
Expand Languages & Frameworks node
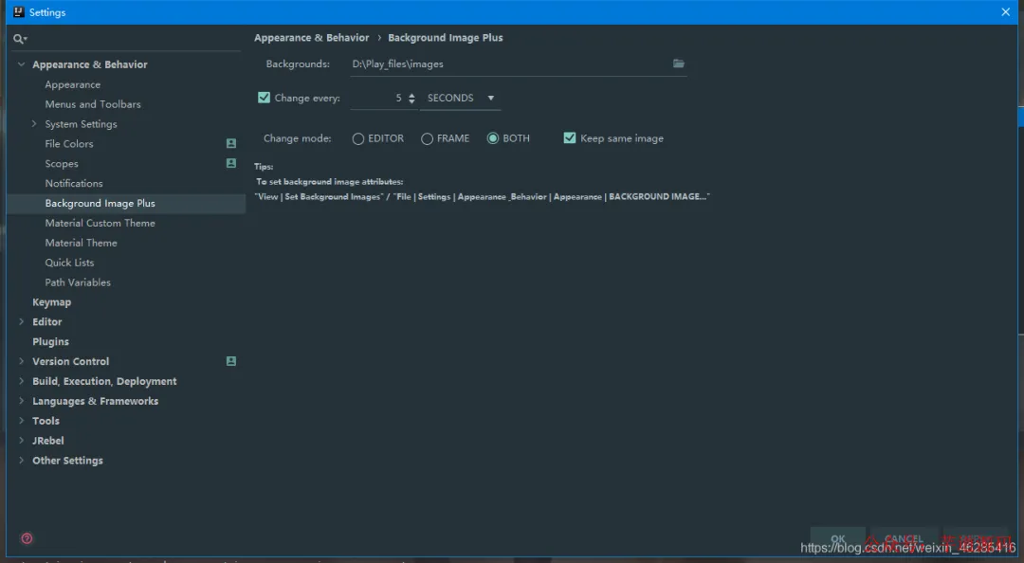click(21, 400)
